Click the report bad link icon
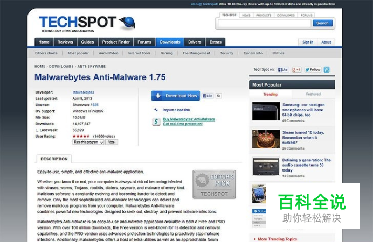Screen dimensions: 373x242 (x=156, y=110)
